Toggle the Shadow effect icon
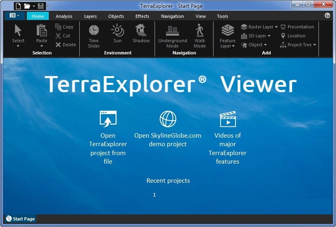The image size is (336, 227). pos(141,30)
